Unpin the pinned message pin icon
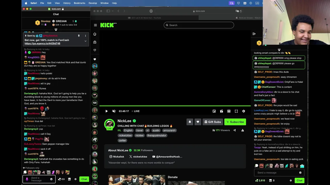 pos(79,36)
